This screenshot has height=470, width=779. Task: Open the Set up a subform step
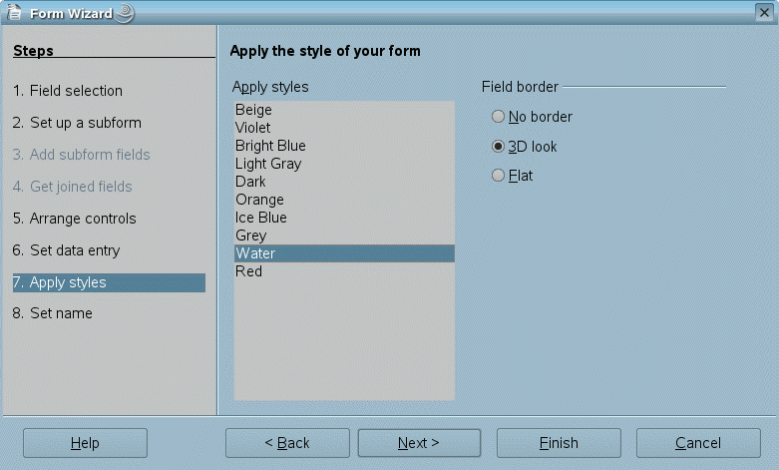coord(77,123)
